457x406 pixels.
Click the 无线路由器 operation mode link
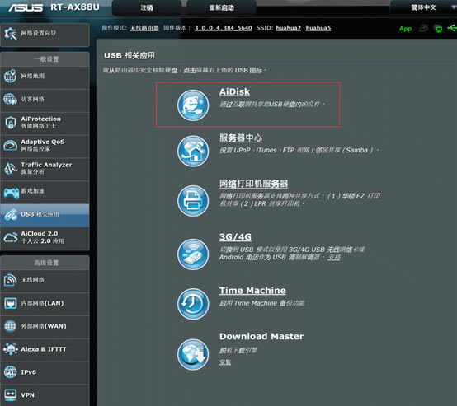click(x=144, y=28)
